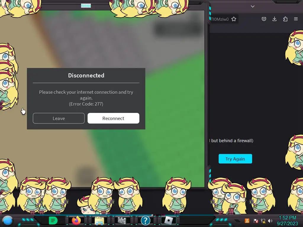Screen dimensions: 303x227
Task: Click the Reconnect button in the Disconnected dialog
Action: pyautogui.click(x=113, y=118)
